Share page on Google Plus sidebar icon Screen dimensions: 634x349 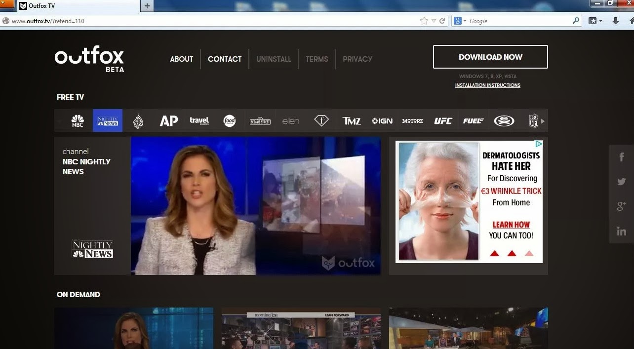(x=622, y=206)
